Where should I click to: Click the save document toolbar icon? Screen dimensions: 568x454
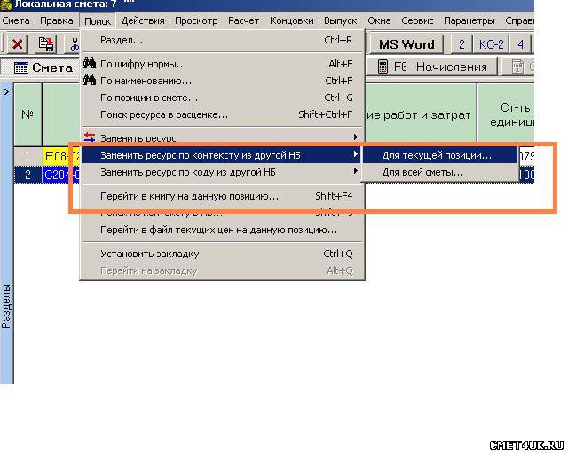coord(47,44)
